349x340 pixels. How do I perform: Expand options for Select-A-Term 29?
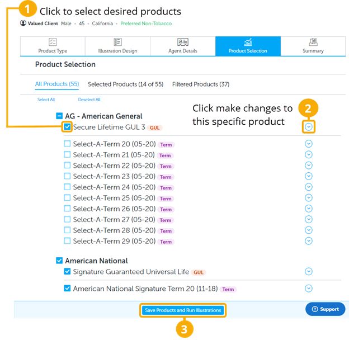coord(309,241)
